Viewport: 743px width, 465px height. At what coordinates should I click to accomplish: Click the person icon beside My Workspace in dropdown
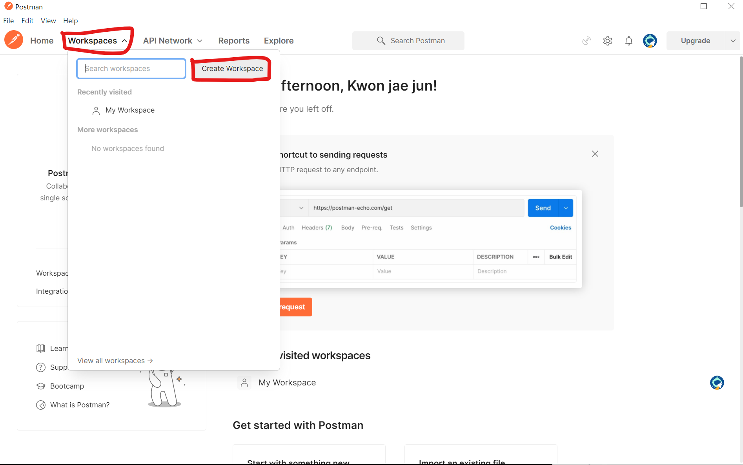[x=96, y=111]
